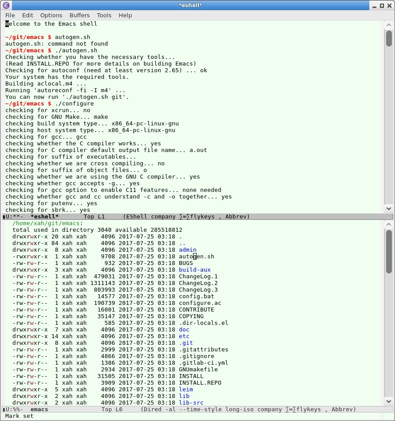The width and height of the screenshot is (395, 421).
Task: Click the emacs buffer name in Dired mode line
Action: [x=39, y=409]
